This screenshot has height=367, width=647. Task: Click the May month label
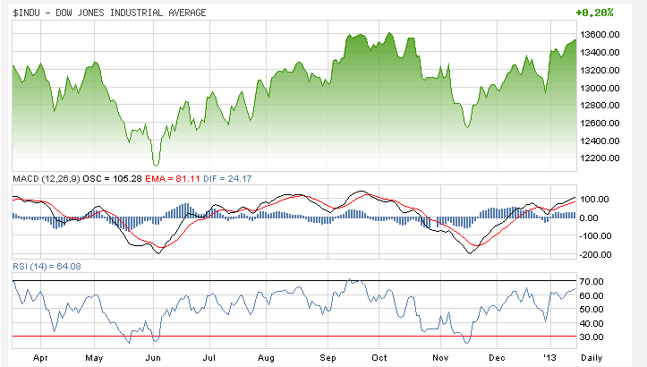pyautogui.click(x=94, y=358)
